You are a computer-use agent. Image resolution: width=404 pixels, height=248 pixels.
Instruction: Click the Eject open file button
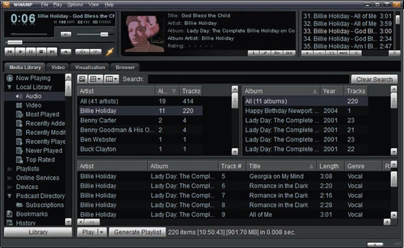66,52
